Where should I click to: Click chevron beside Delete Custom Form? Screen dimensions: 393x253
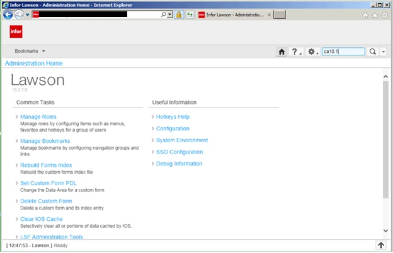pyautogui.click(x=16, y=201)
